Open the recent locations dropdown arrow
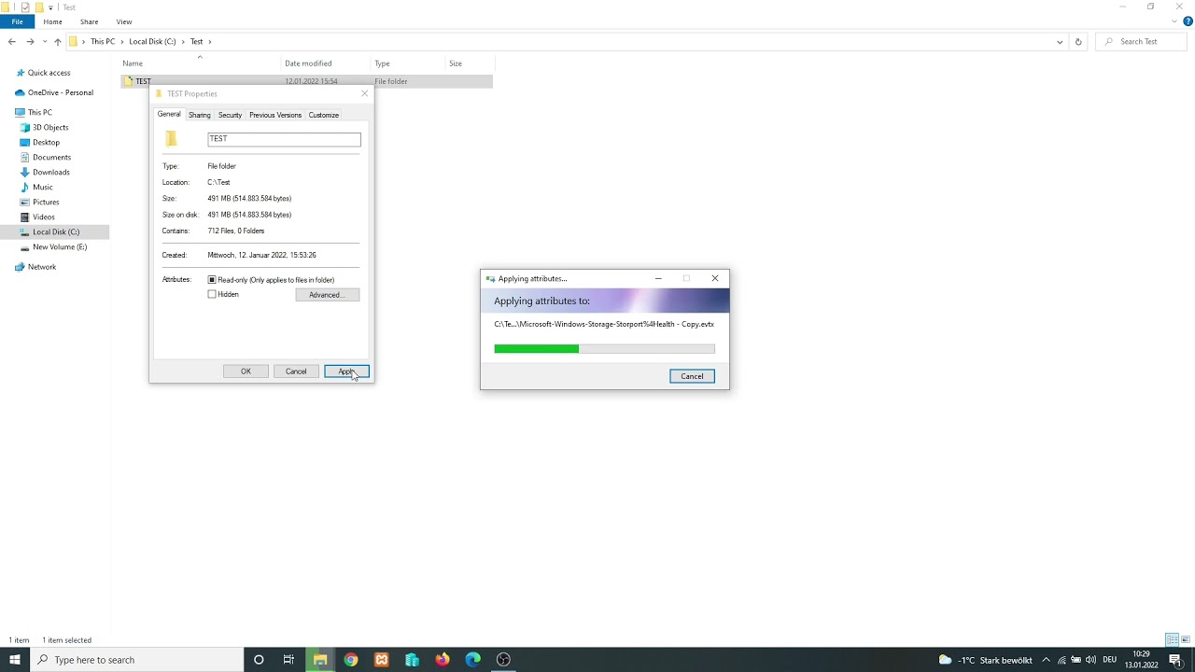 tap(44, 42)
